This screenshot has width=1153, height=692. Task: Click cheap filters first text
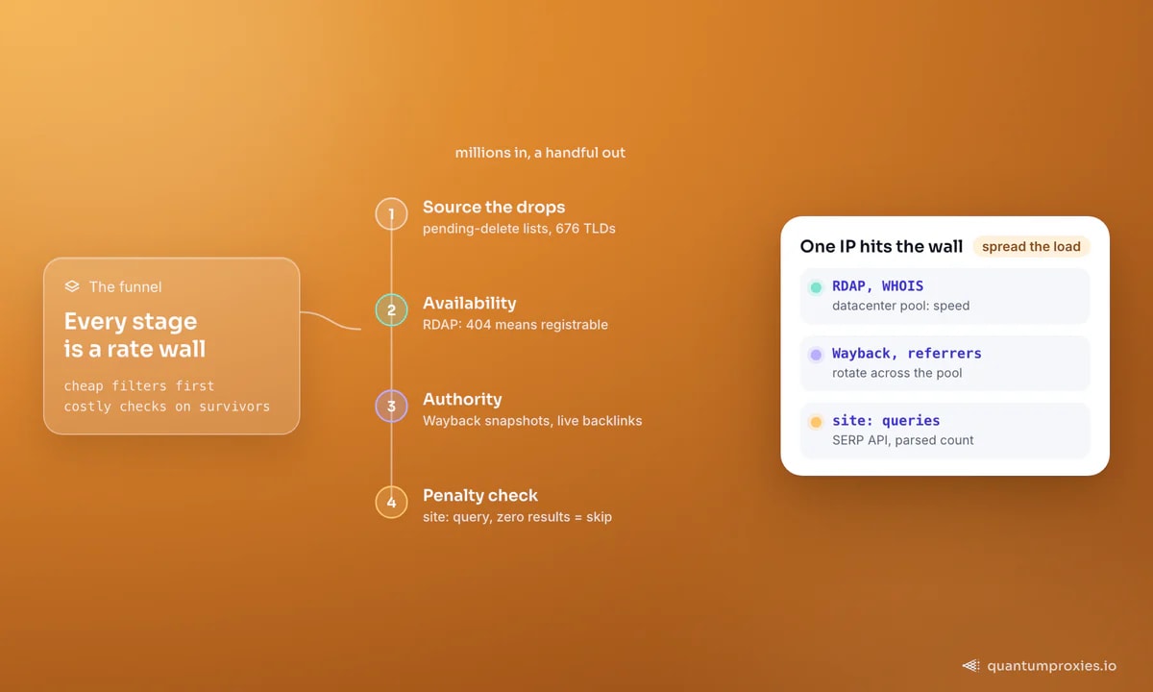tap(139, 385)
